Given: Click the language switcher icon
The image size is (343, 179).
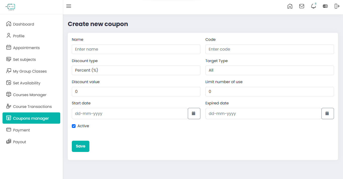Looking at the screenshot, I should click(x=325, y=6).
